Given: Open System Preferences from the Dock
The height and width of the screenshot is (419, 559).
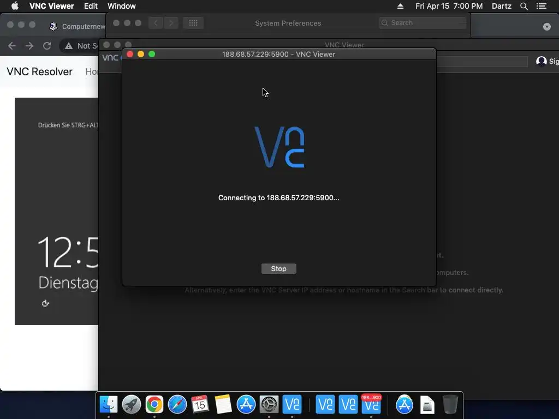Looking at the screenshot, I should point(269,404).
